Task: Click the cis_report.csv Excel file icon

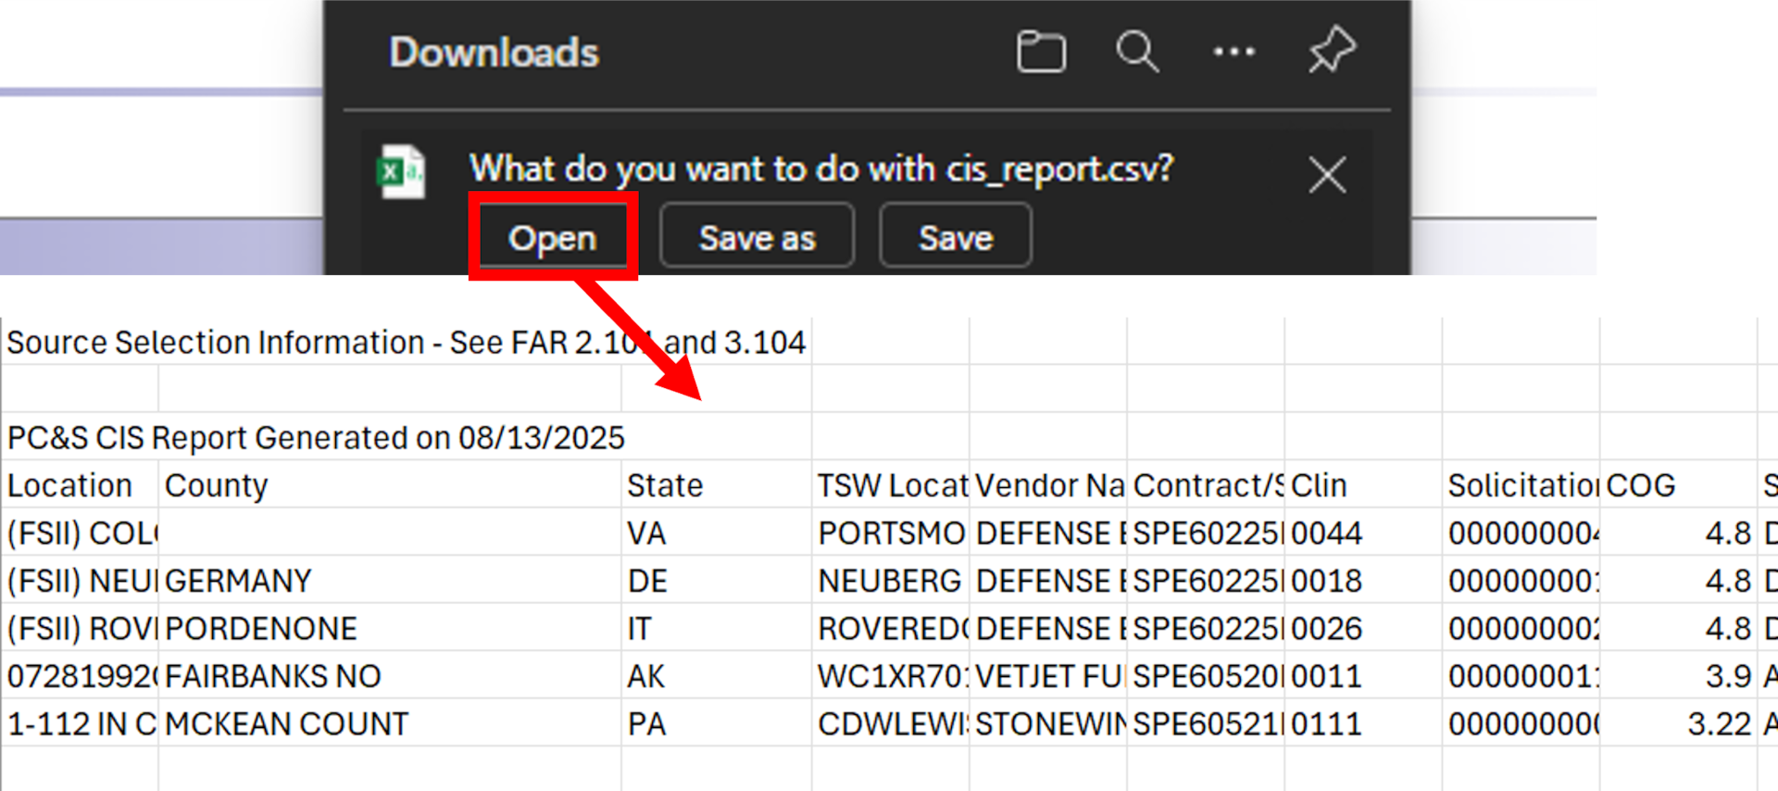Action: pos(401,171)
